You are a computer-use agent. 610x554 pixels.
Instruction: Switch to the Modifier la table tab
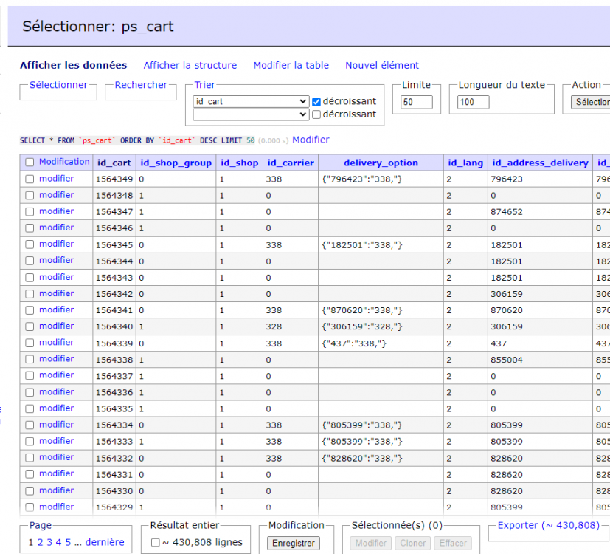click(x=291, y=65)
